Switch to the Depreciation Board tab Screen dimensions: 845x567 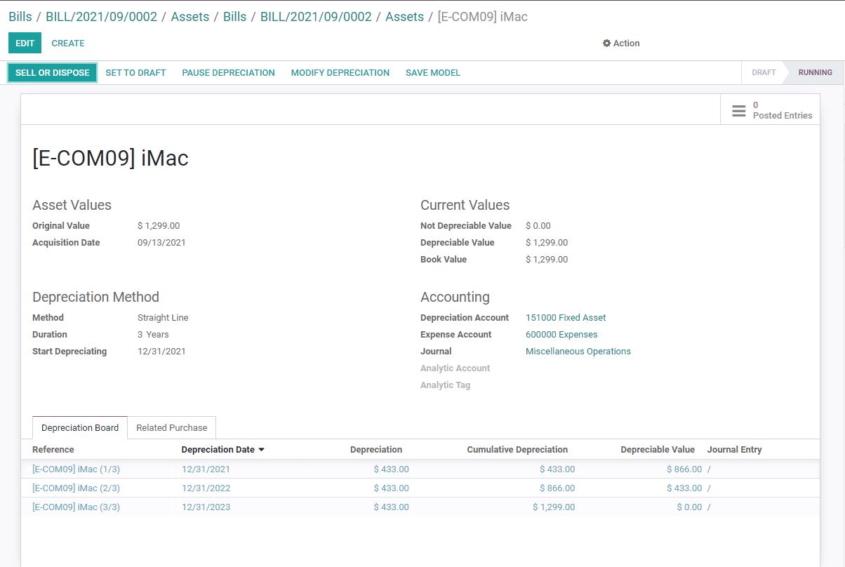(x=80, y=427)
